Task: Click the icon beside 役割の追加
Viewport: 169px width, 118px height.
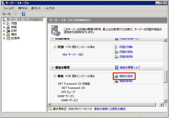Action: (116, 52)
